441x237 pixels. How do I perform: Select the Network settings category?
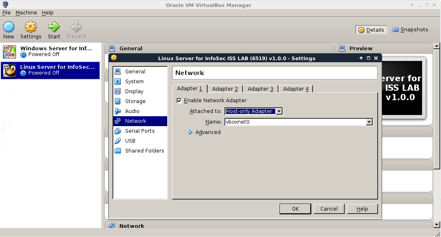pos(140,121)
